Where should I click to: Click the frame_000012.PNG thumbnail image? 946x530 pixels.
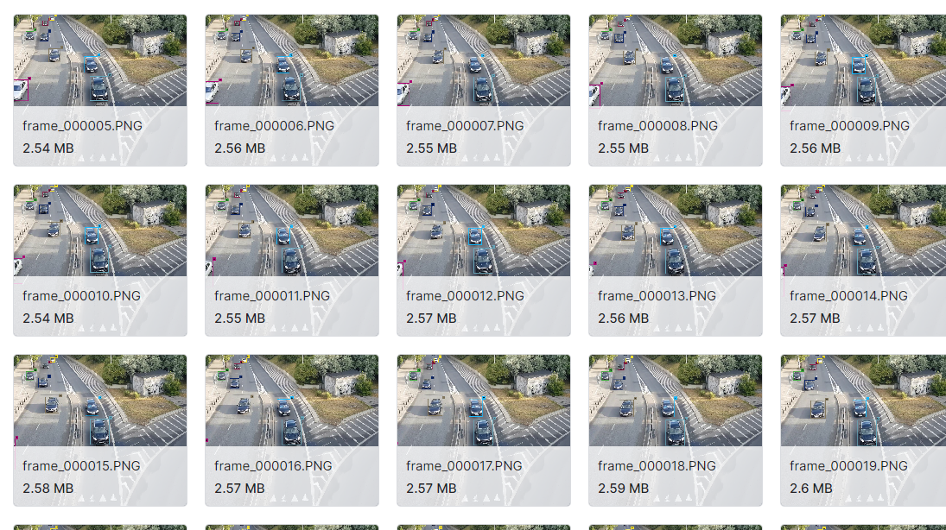[x=484, y=230]
